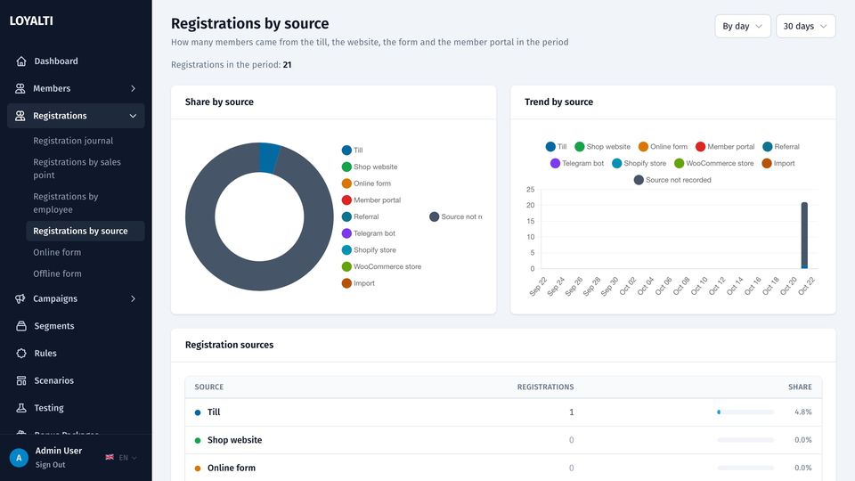The width and height of the screenshot is (855, 481).
Task: Open the Online form page
Action: click(57, 252)
